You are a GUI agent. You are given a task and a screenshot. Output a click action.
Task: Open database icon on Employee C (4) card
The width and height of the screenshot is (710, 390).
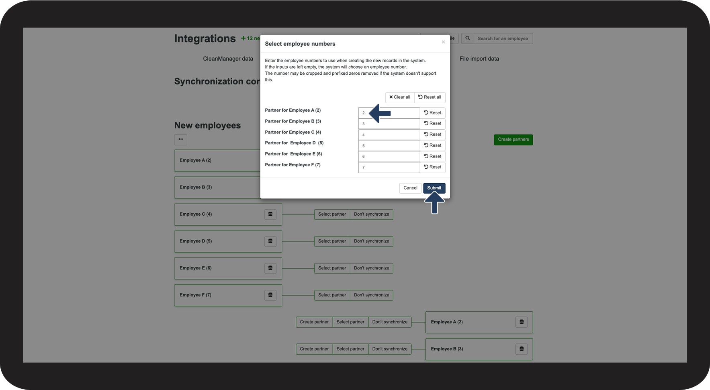pyautogui.click(x=270, y=214)
